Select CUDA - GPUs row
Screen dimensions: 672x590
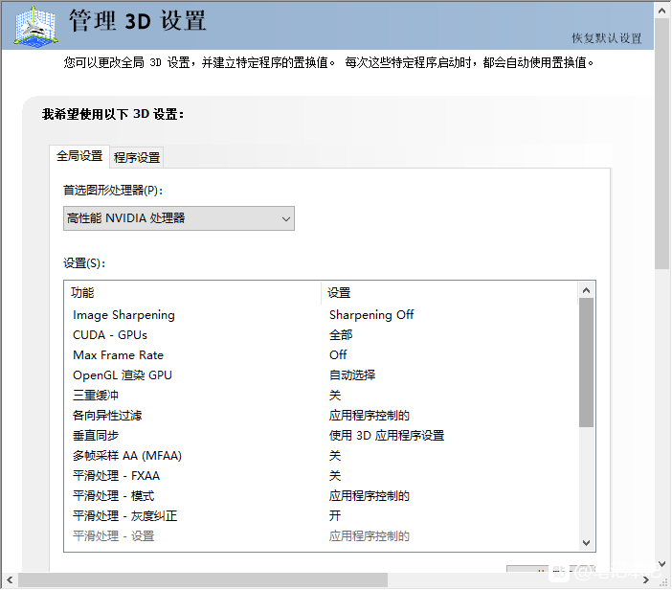point(321,335)
